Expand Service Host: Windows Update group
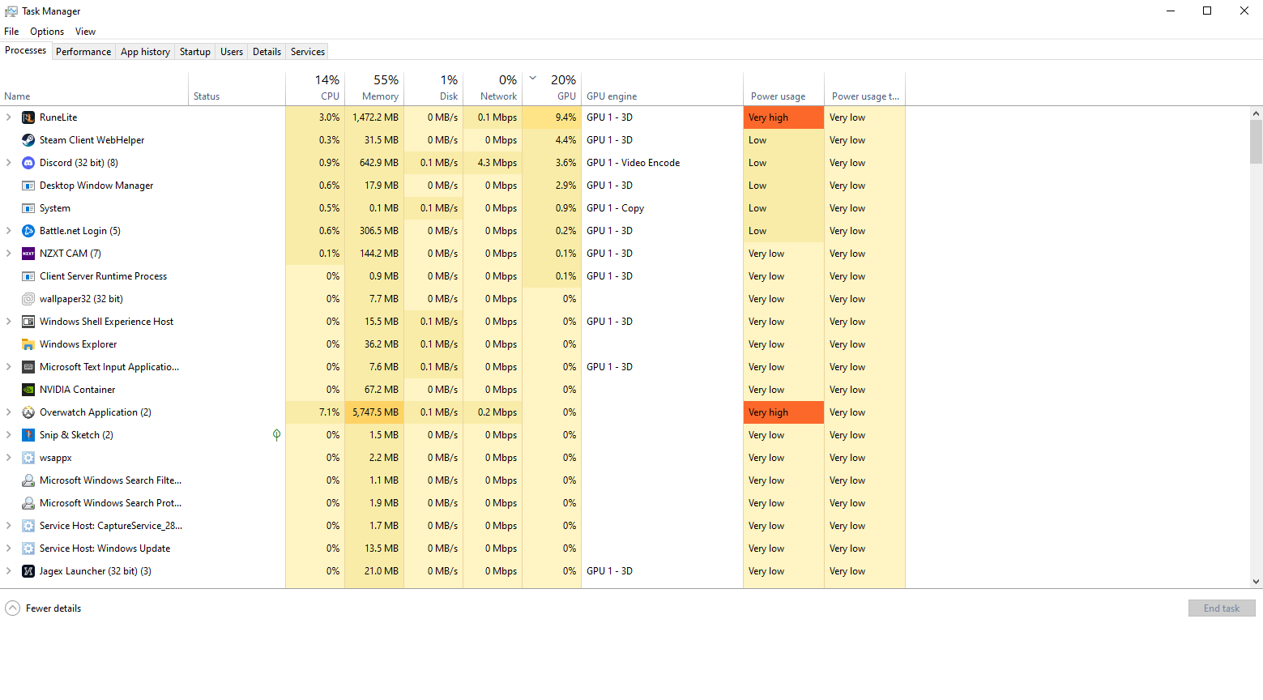This screenshot has height=700, width=1263. tap(9, 548)
